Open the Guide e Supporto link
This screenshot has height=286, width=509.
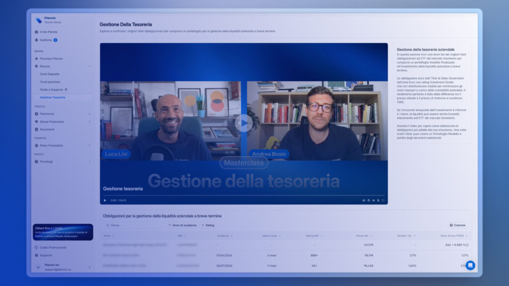[53, 90]
